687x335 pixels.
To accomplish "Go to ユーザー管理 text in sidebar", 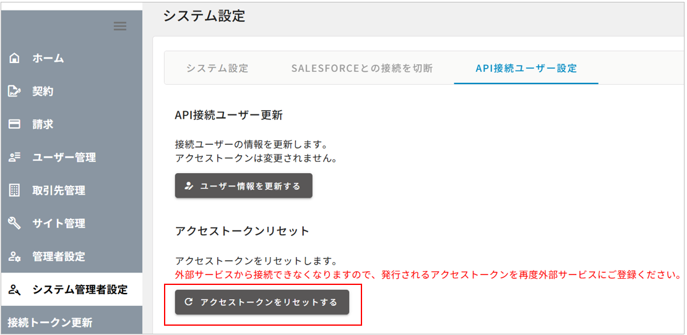I will 64,158.
